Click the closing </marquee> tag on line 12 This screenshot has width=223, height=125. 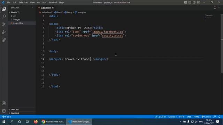point(100,59)
